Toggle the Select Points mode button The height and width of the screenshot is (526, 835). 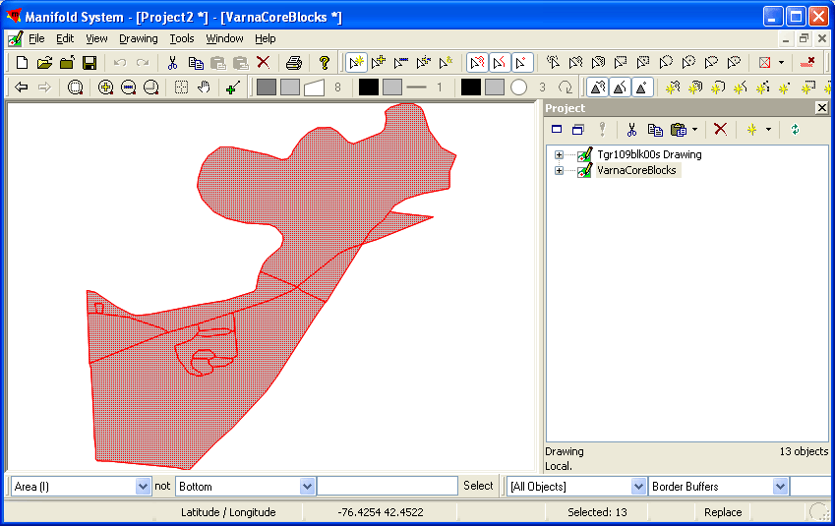pos(522,63)
